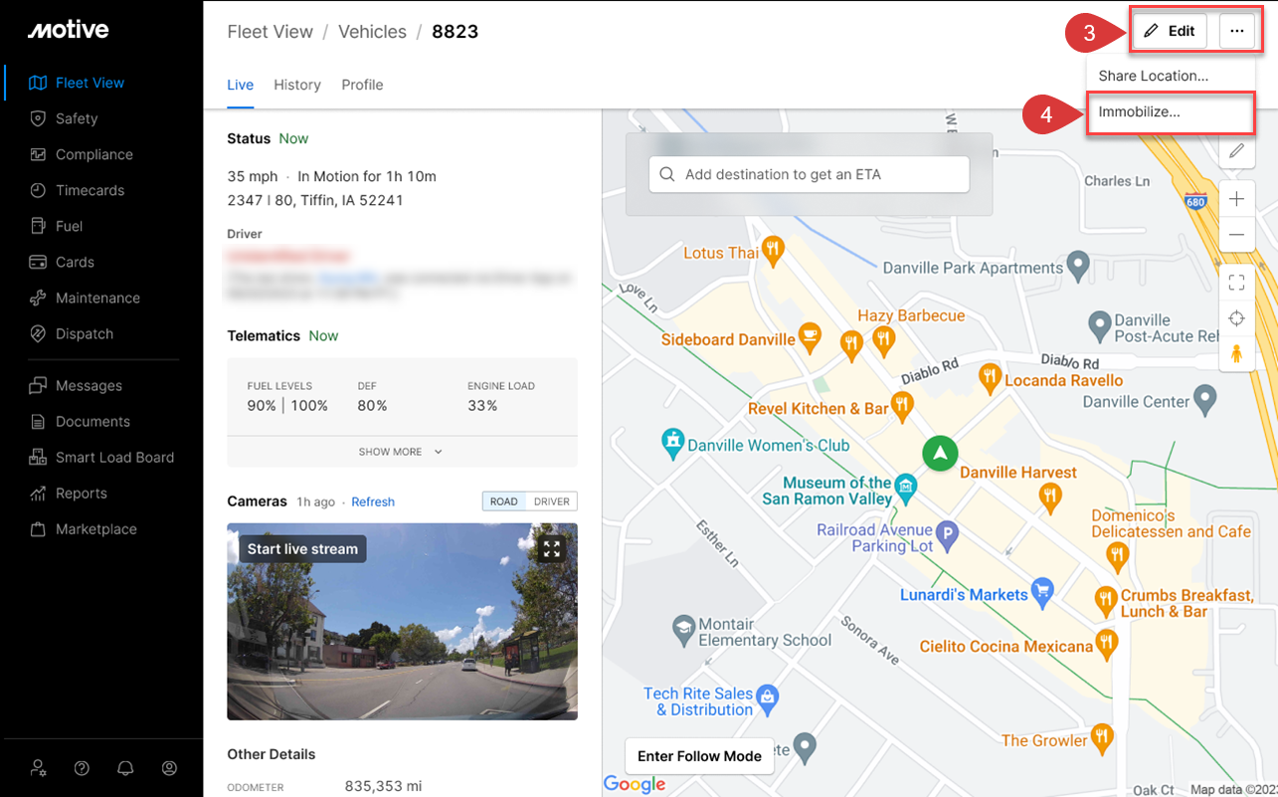Open the three-dot more options menu

pos(1236,31)
